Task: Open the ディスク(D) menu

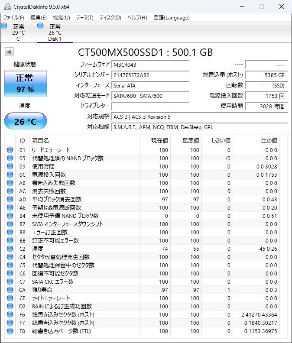Action: (110, 18)
